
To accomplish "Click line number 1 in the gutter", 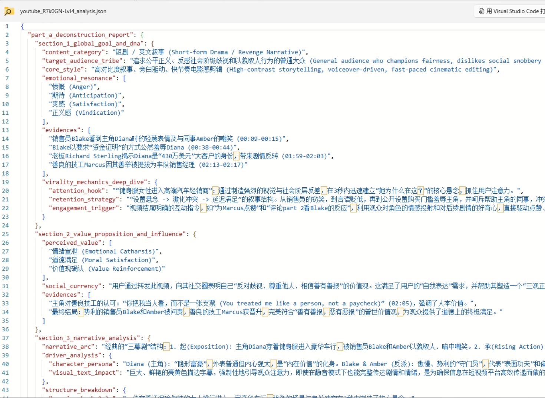I will pyautogui.click(x=7, y=26).
